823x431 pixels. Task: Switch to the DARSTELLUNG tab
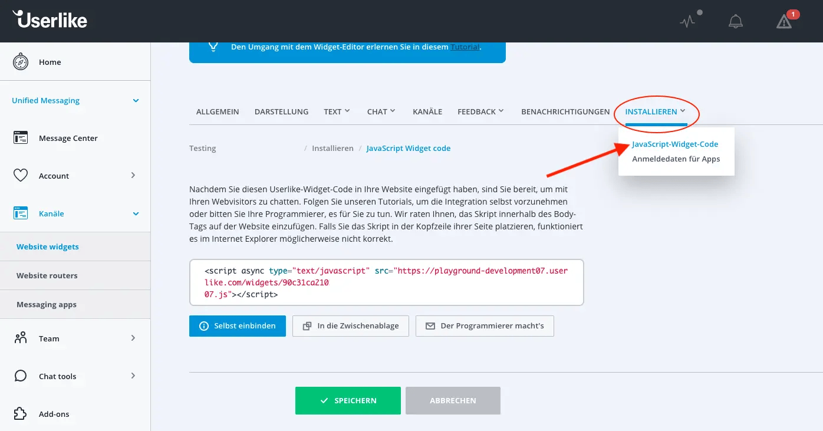coord(281,111)
